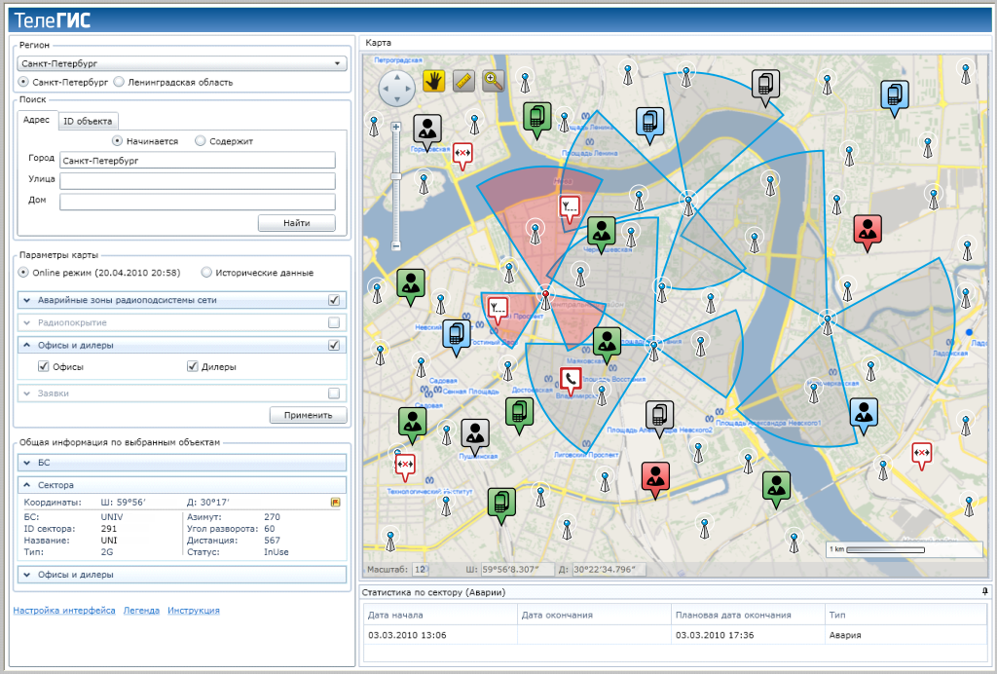997x674 pixels.
Task: Click the zoom-out minus button on map
Action: click(396, 247)
